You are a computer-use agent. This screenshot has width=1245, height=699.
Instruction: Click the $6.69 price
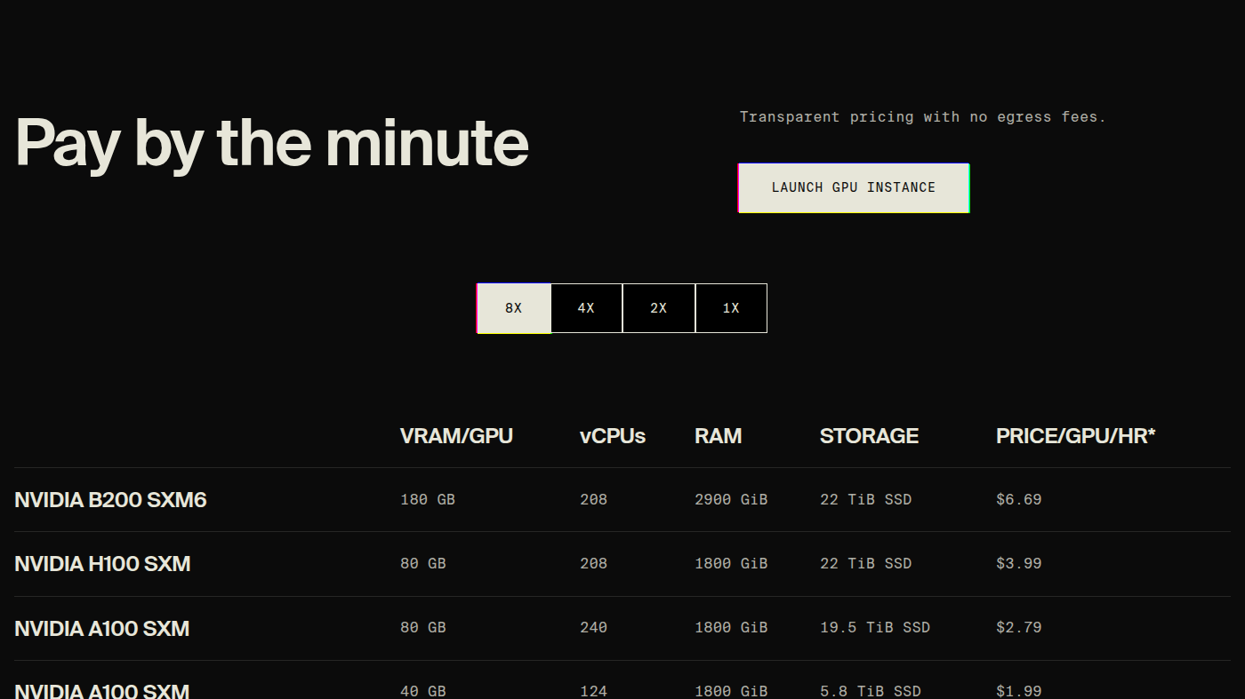click(1018, 500)
